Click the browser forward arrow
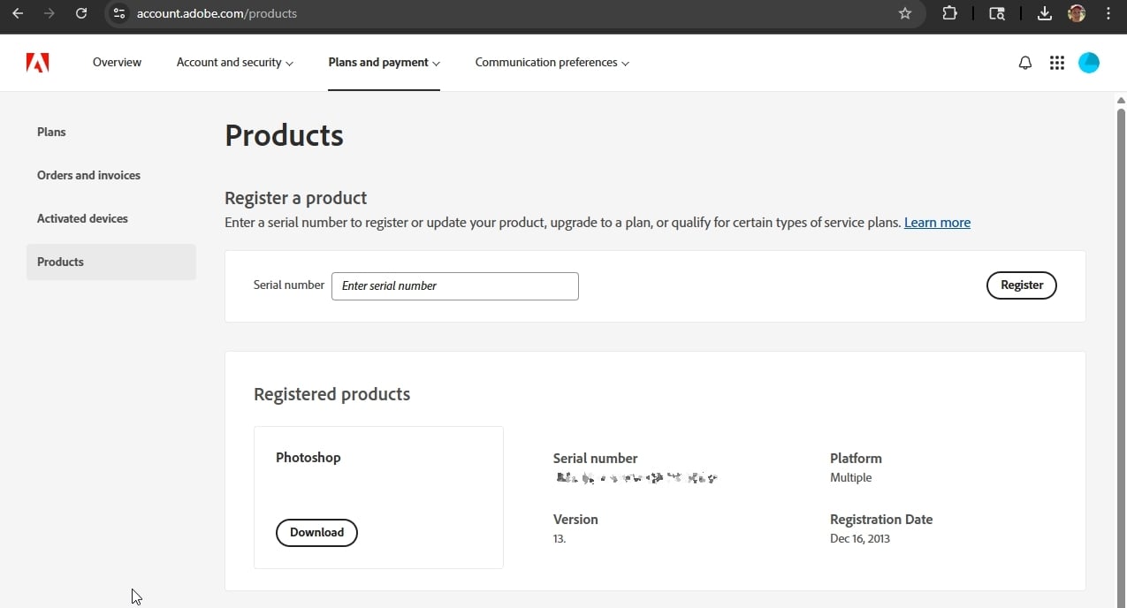This screenshot has width=1127, height=608. click(x=49, y=13)
